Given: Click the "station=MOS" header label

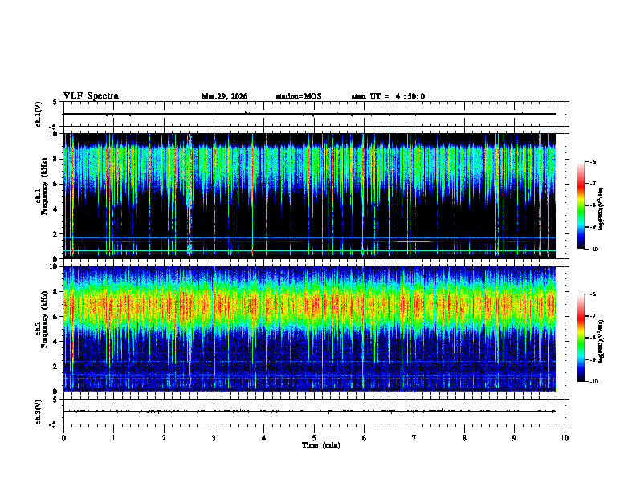Looking at the screenshot, I should point(299,96).
